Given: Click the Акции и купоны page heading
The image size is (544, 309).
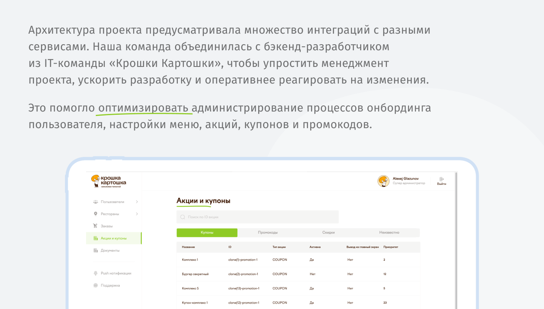Looking at the screenshot, I should tap(203, 201).
